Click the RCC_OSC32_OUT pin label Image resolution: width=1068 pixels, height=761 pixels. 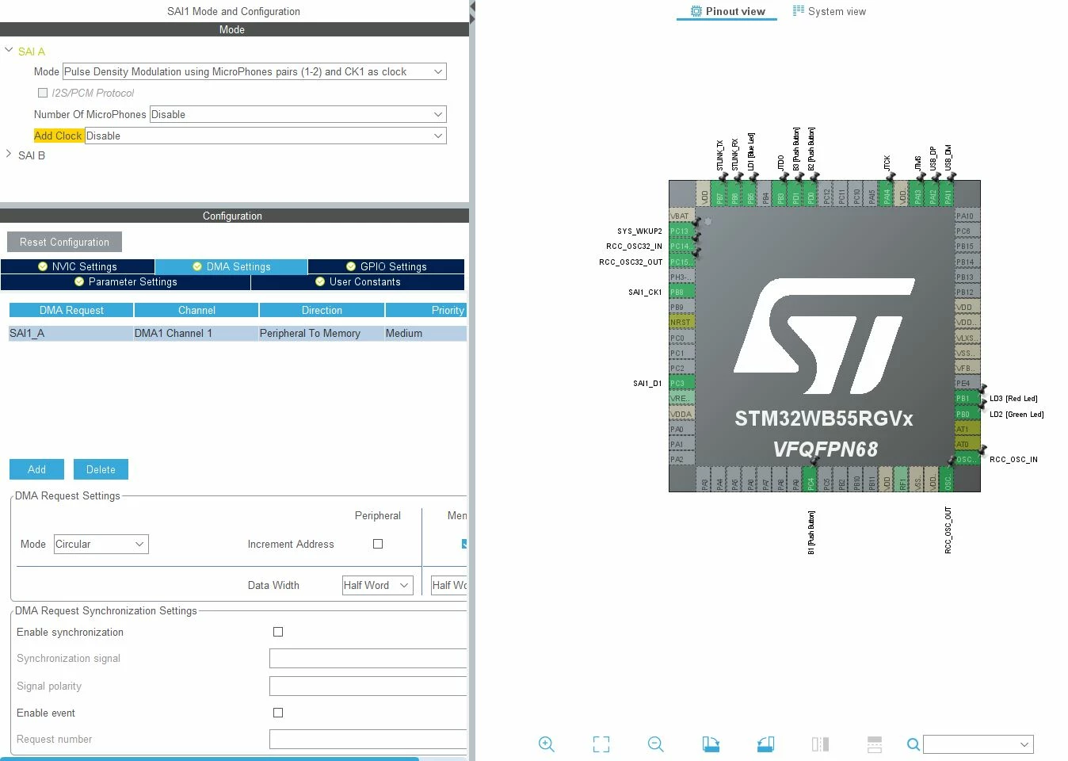click(x=631, y=262)
